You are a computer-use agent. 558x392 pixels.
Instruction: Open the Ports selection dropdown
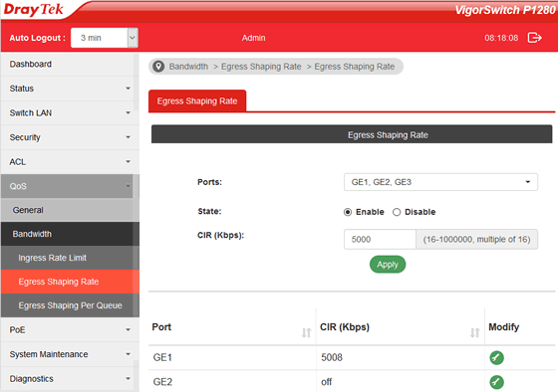(440, 182)
